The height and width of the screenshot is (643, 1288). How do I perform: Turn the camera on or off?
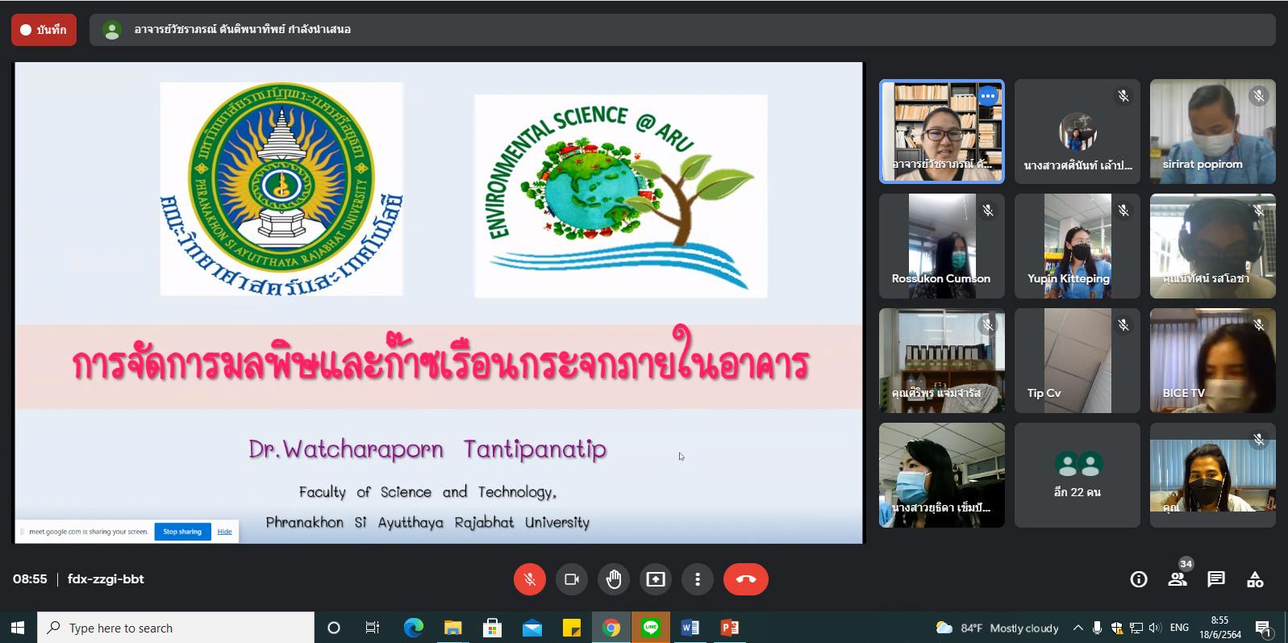[x=572, y=579]
